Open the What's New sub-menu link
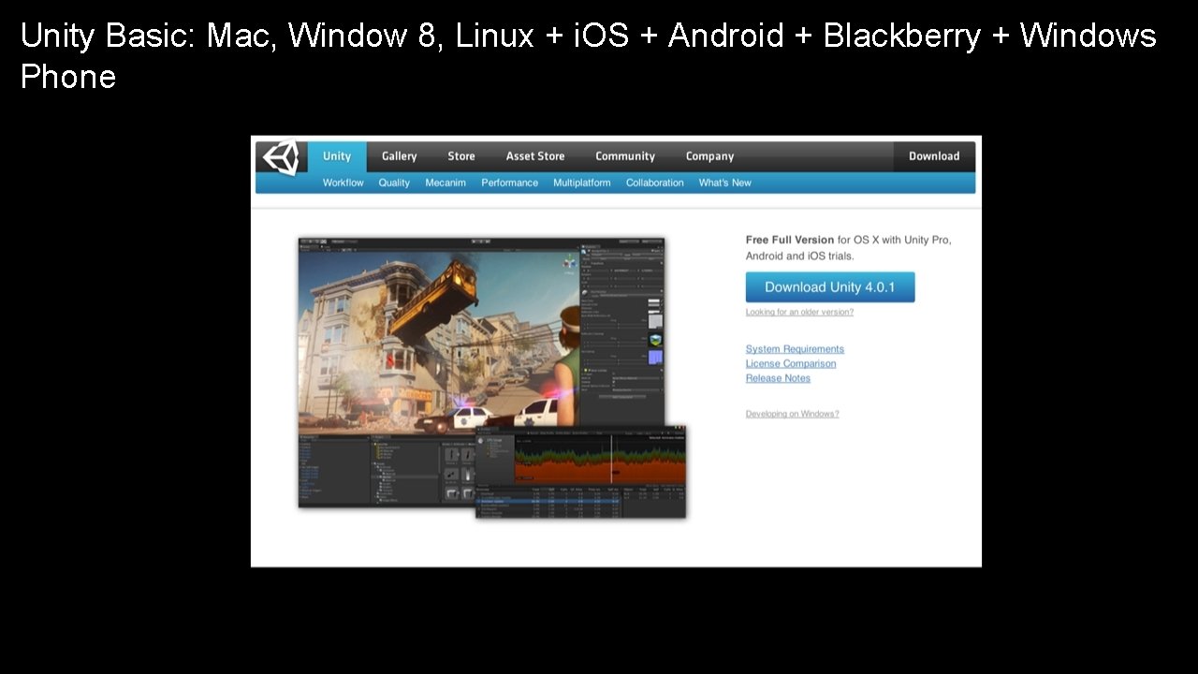The width and height of the screenshot is (1198, 674). click(x=725, y=183)
